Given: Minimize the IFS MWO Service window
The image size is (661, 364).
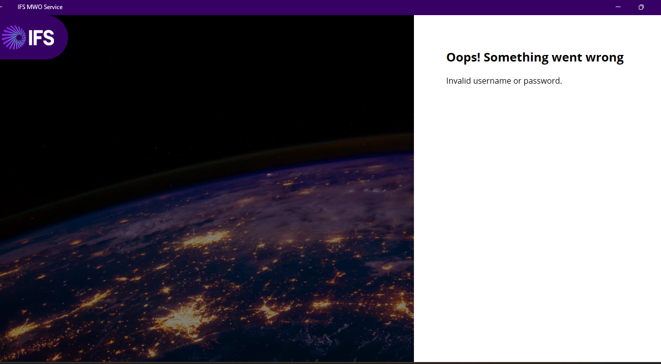Looking at the screenshot, I should point(618,7).
